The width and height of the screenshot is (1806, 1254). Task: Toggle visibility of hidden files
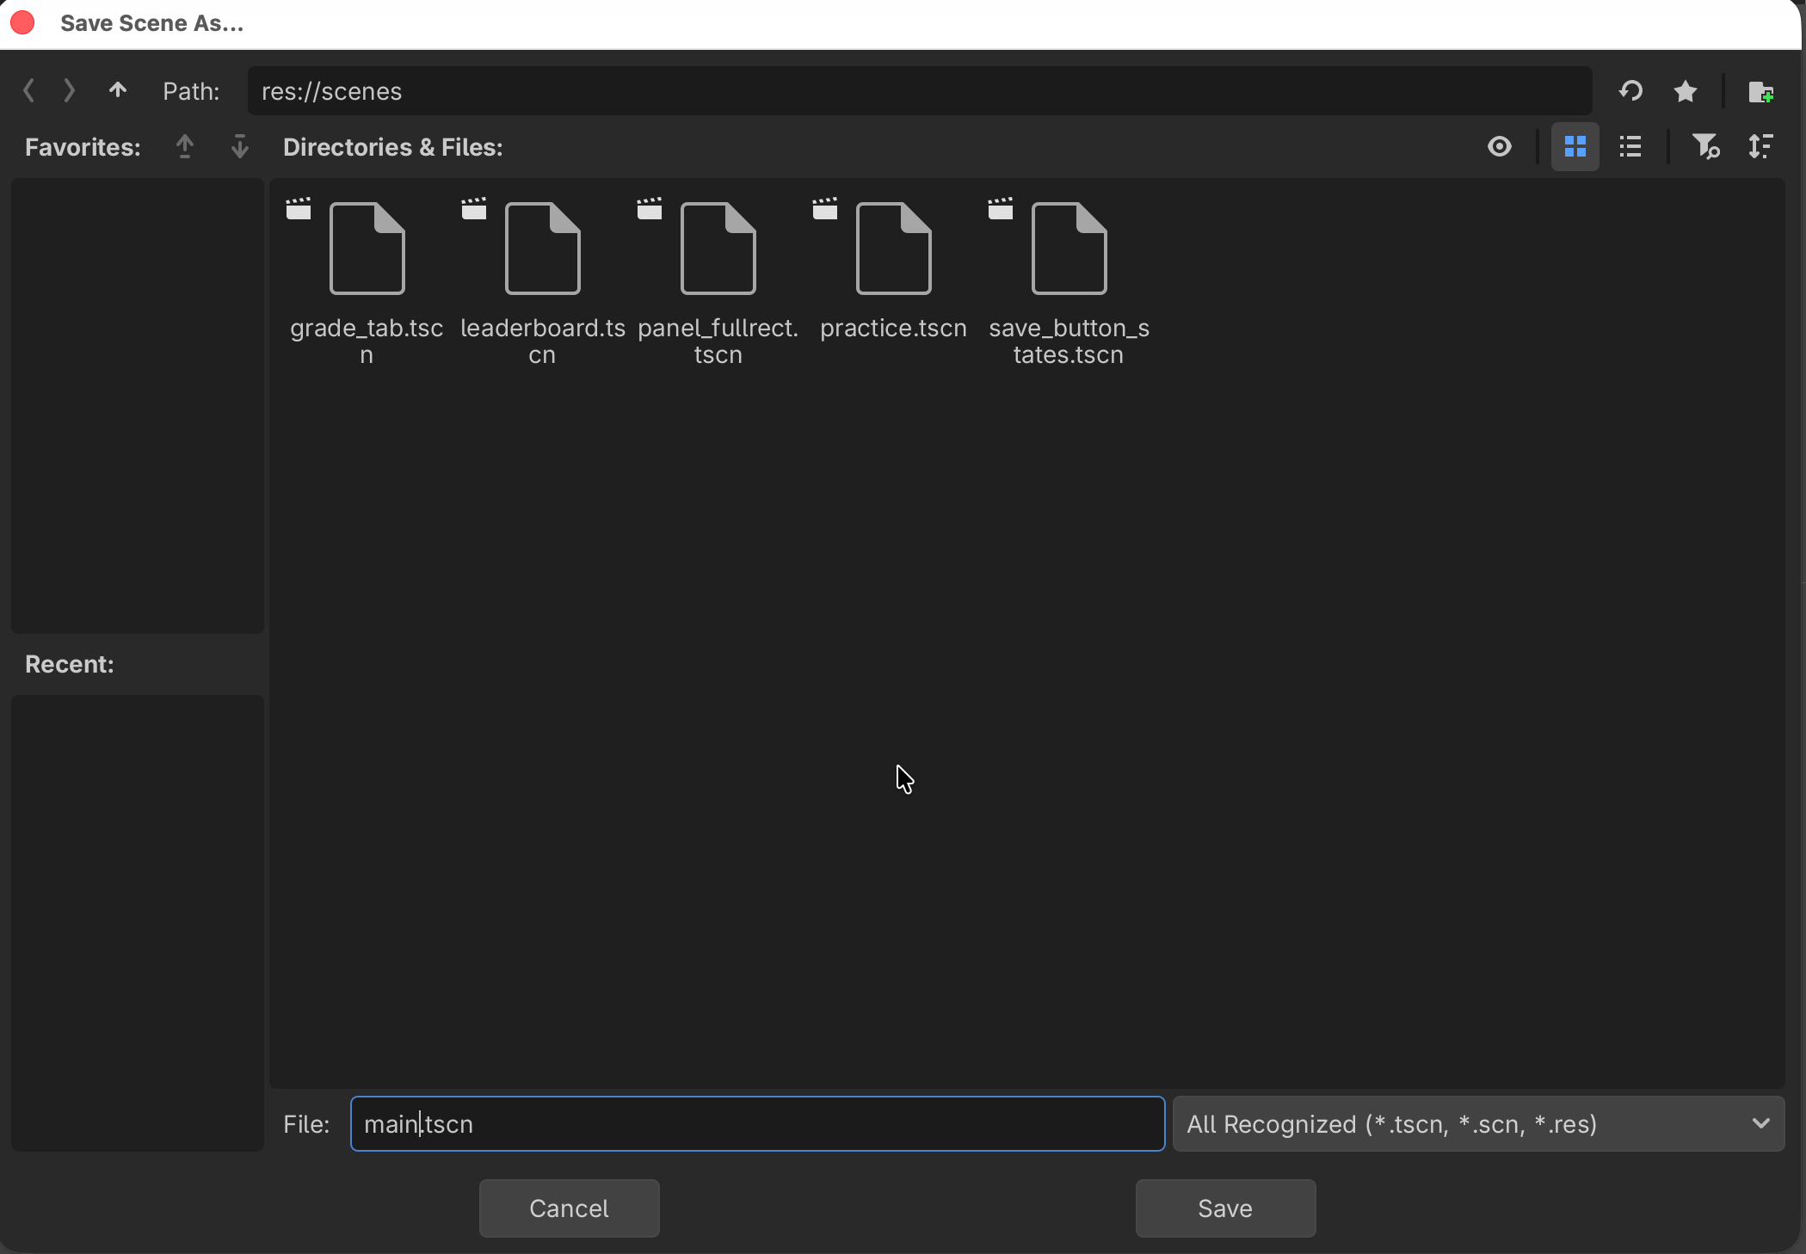[1500, 147]
